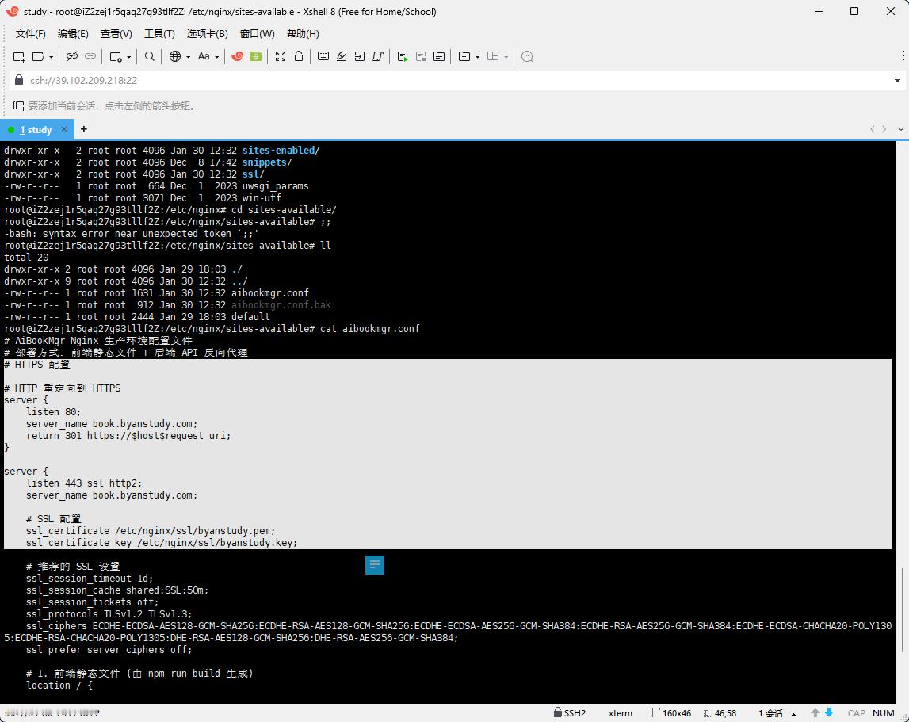This screenshot has width=909, height=722.
Task: Click the Font Aa icon
Action: 204,56
